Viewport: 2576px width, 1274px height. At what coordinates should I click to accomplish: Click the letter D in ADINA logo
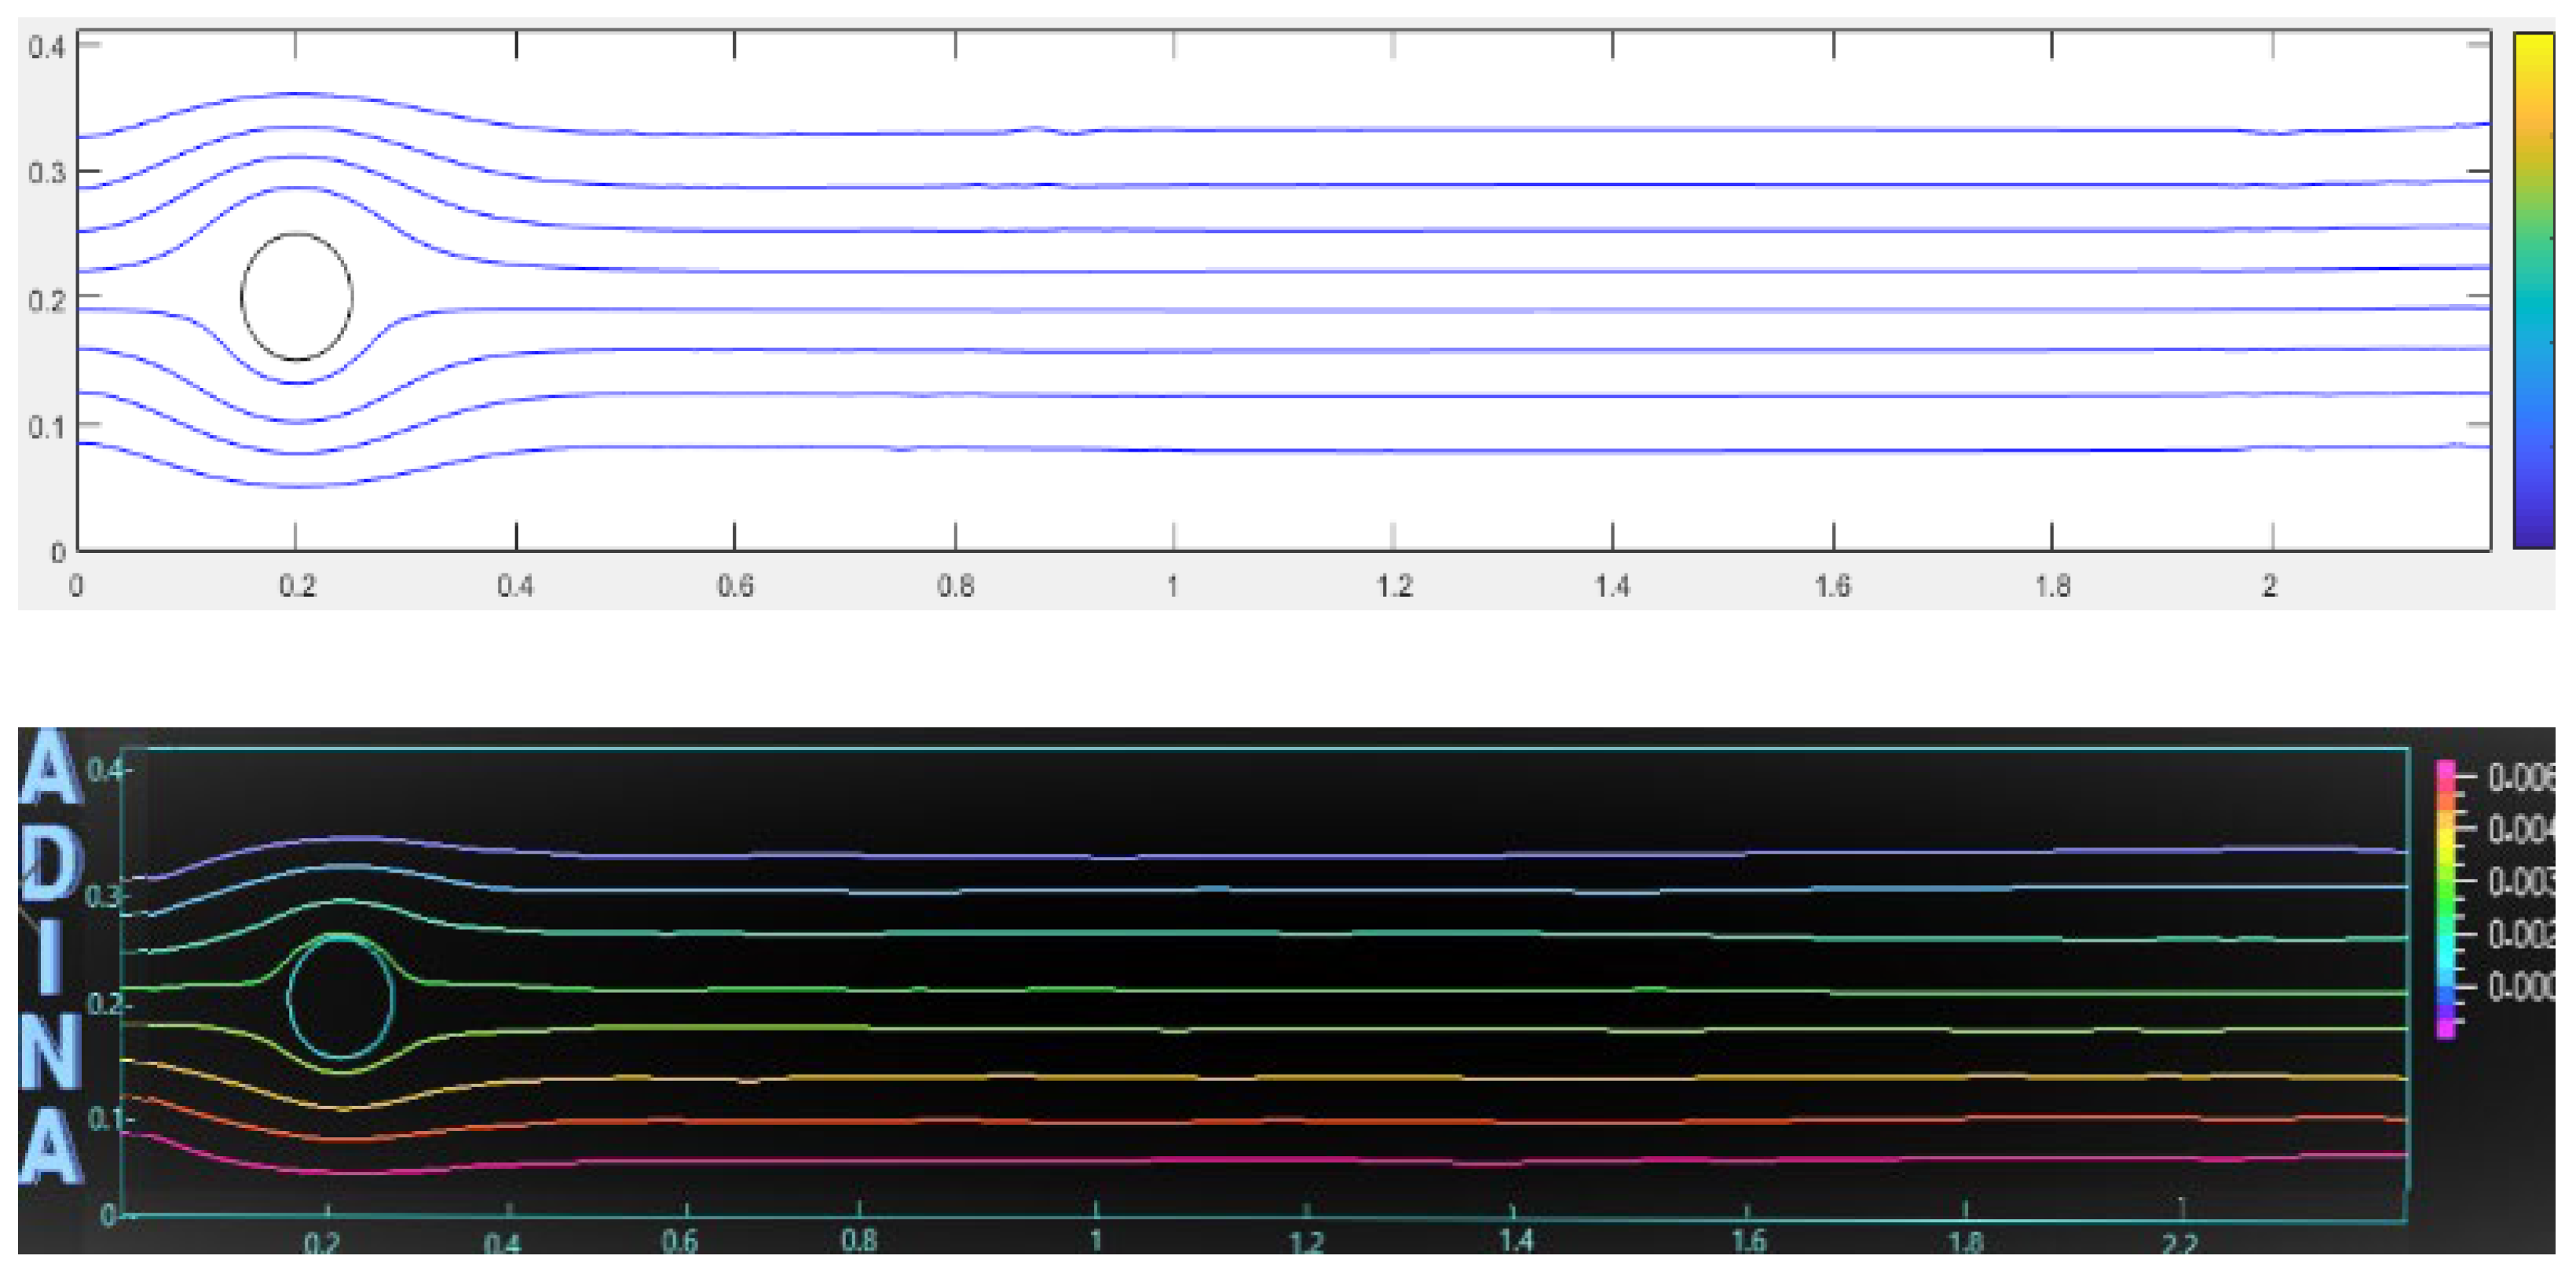click(52, 863)
